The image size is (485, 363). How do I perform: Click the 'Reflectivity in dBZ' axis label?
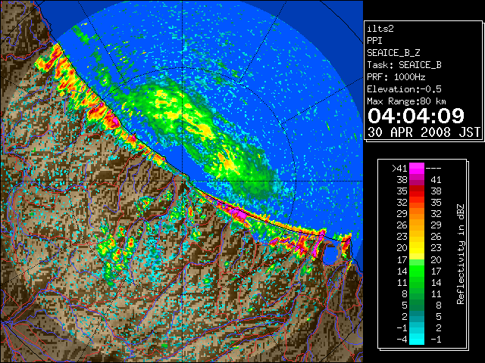(461, 254)
